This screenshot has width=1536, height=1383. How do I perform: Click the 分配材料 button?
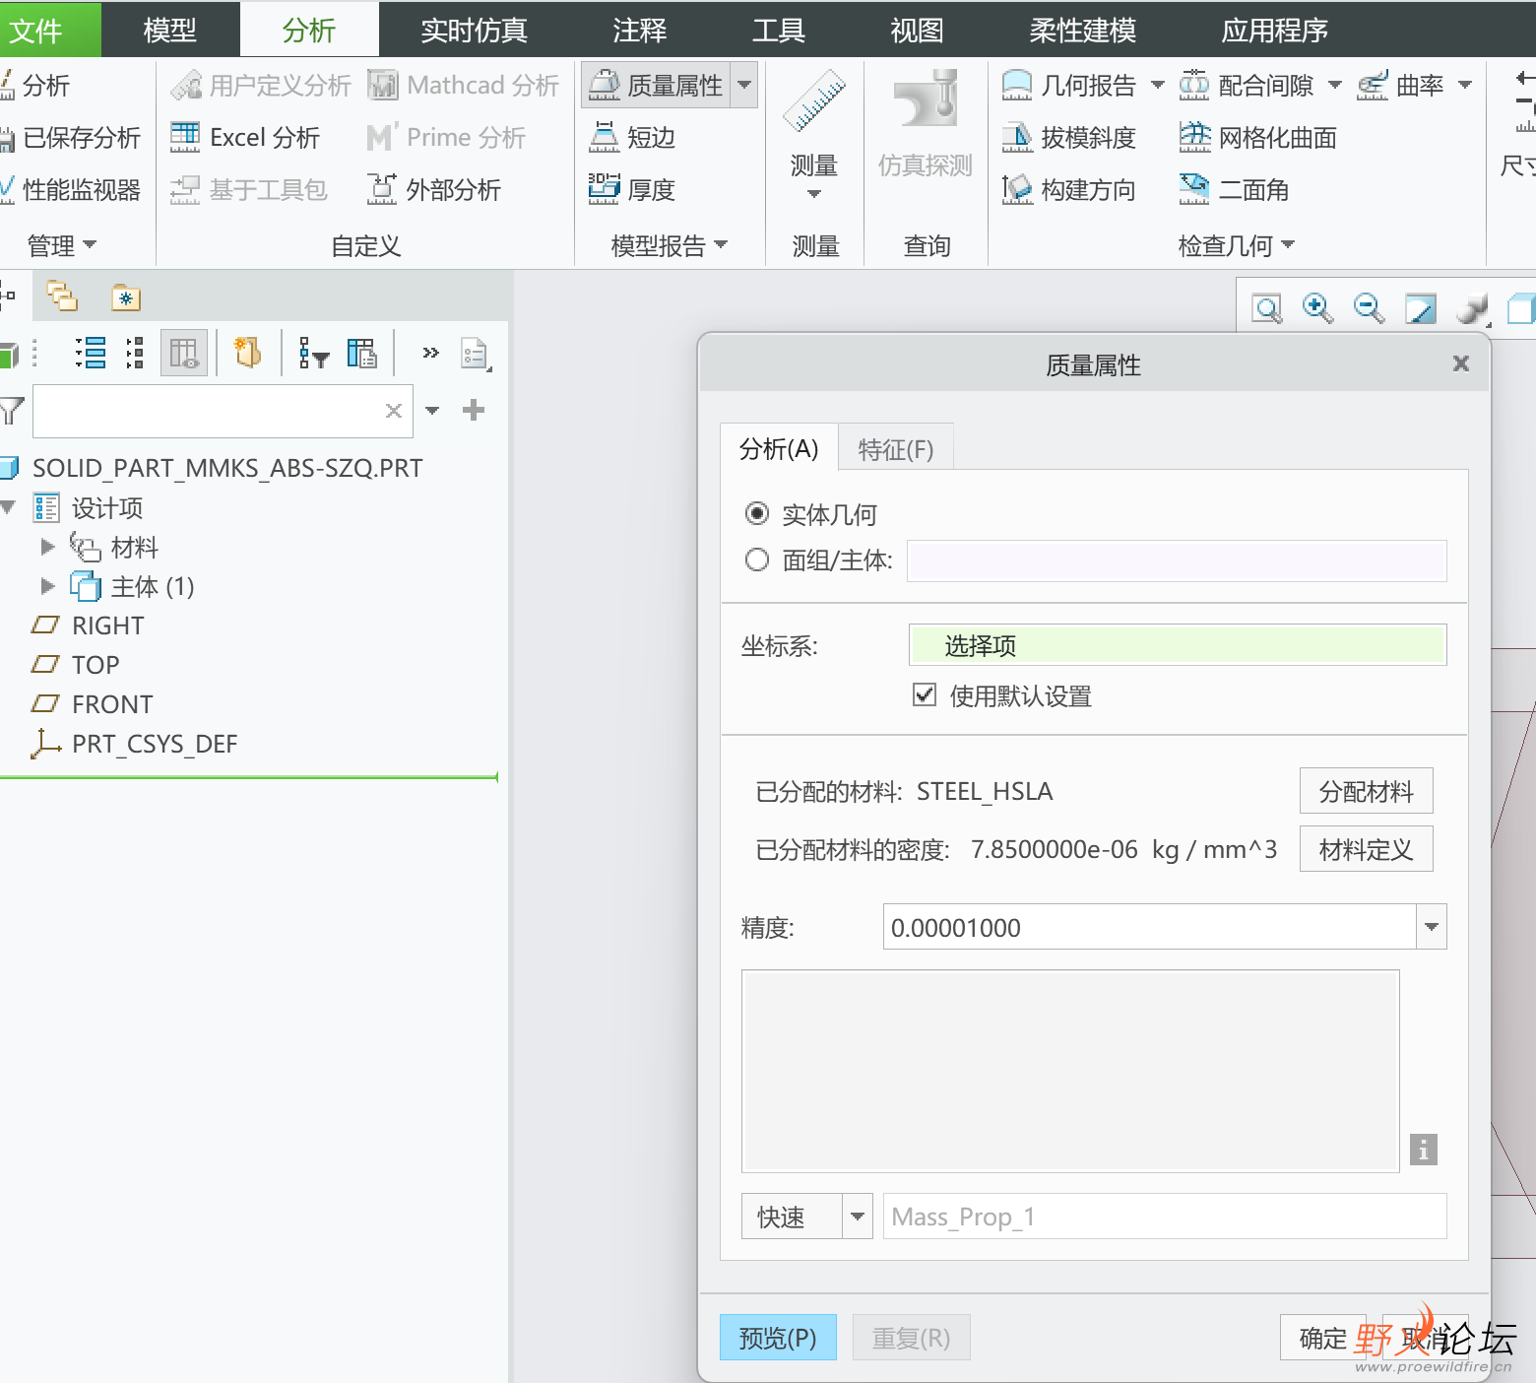(1366, 790)
